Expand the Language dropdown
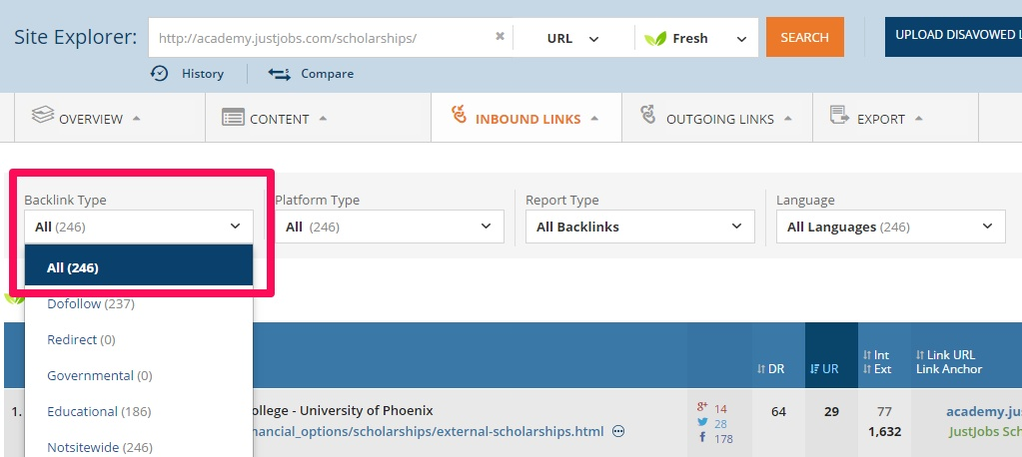Viewport: 1022px width, 457px height. [890, 227]
